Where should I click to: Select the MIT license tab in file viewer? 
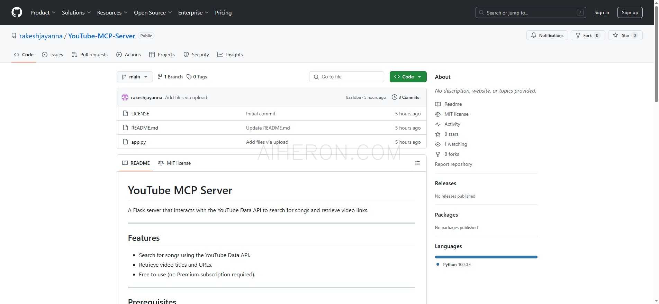coord(174,163)
